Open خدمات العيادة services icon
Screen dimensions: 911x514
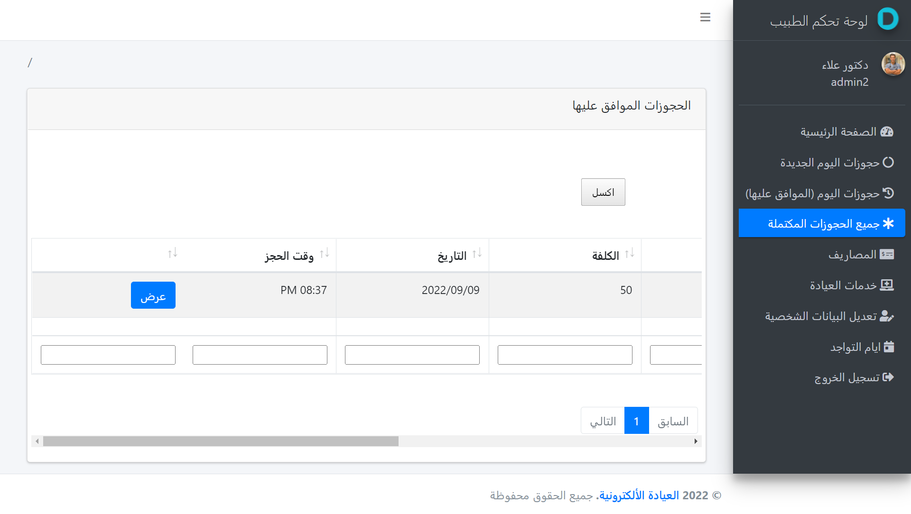coord(887,285)
